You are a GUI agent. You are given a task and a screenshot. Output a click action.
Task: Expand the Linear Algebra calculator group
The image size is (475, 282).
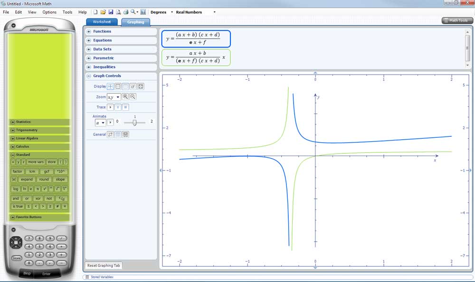[x=13, y=139]
